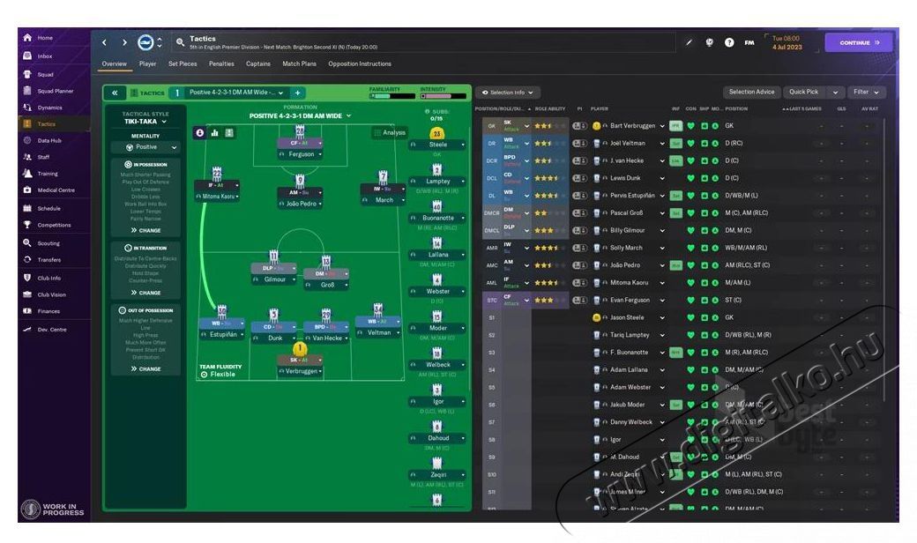Click the Familiarity progress bar
Viewport: 917px width, 543px height.
tap(394, 95)
